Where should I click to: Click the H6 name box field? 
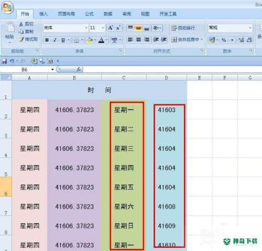click(x=28, y=70)
